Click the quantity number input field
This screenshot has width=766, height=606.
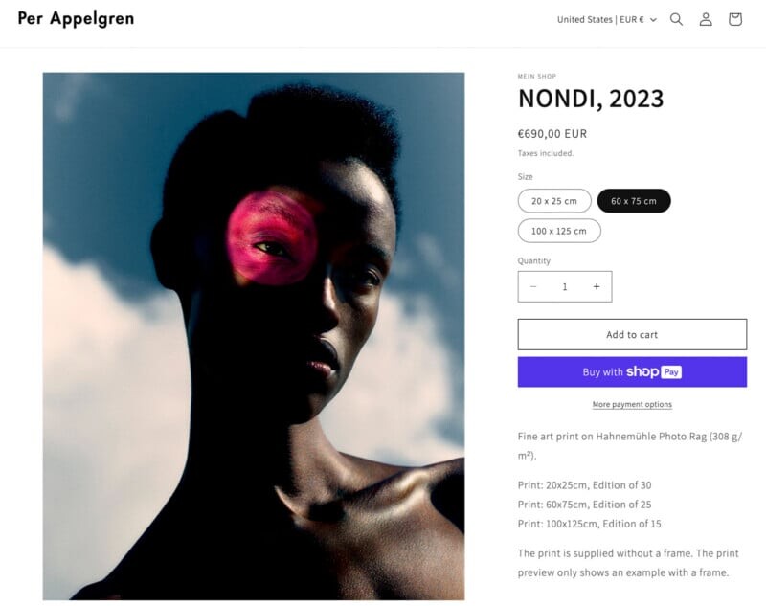point(565,286)
